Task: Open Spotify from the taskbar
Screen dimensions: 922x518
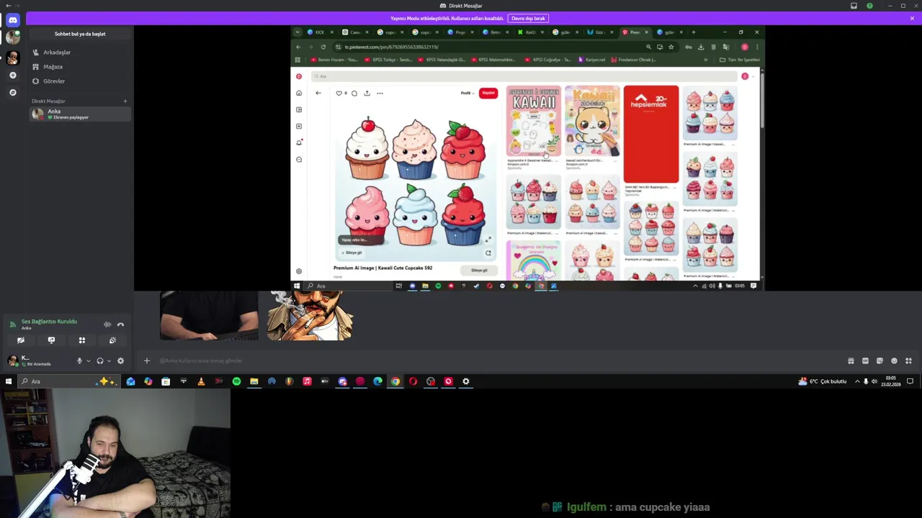Action: tap(236, 381)
